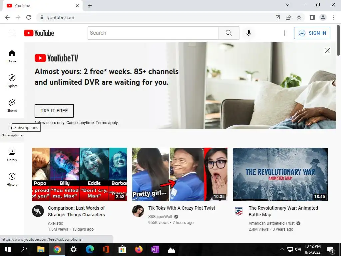The image size is (341, 256).
Task: Open Chrome tab search dropdown
Action: [x=287, y=5]
